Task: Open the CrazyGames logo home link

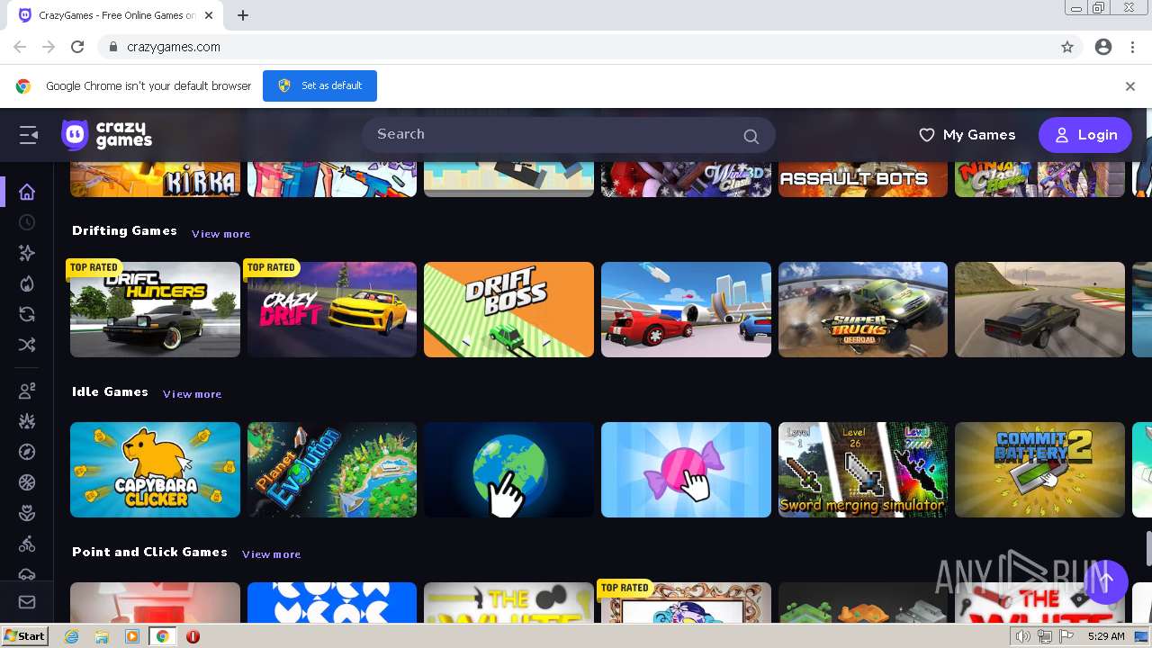Action: (x=106, y=135)
